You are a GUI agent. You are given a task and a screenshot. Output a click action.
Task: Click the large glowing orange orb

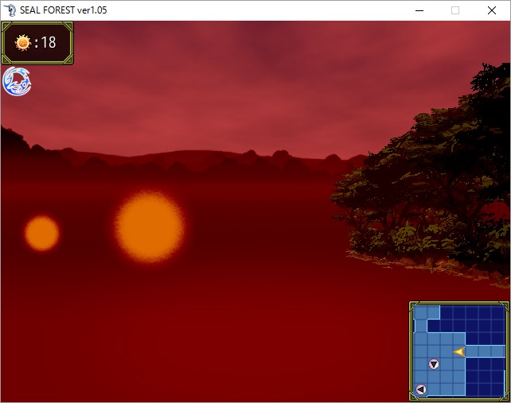(x=149, y=227)
